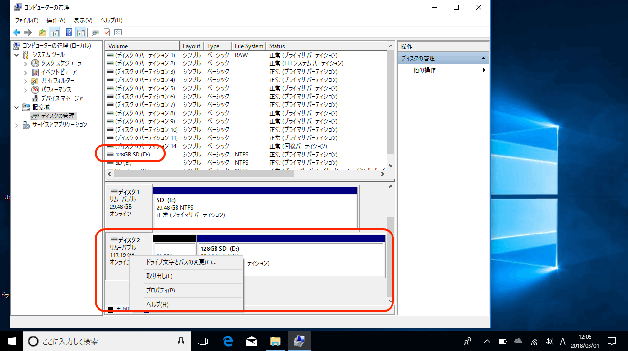Click the red checkmark toolbar icon

pyautogui.click(x=107, y=33)
